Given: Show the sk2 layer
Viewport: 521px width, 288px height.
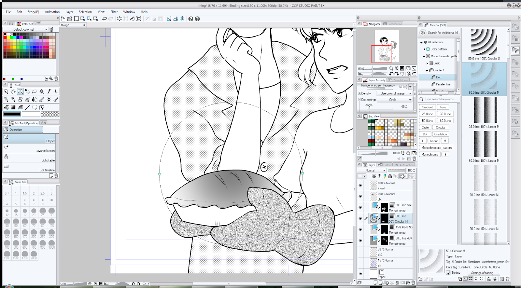Looking at the screenshot, I should point(360,252).
